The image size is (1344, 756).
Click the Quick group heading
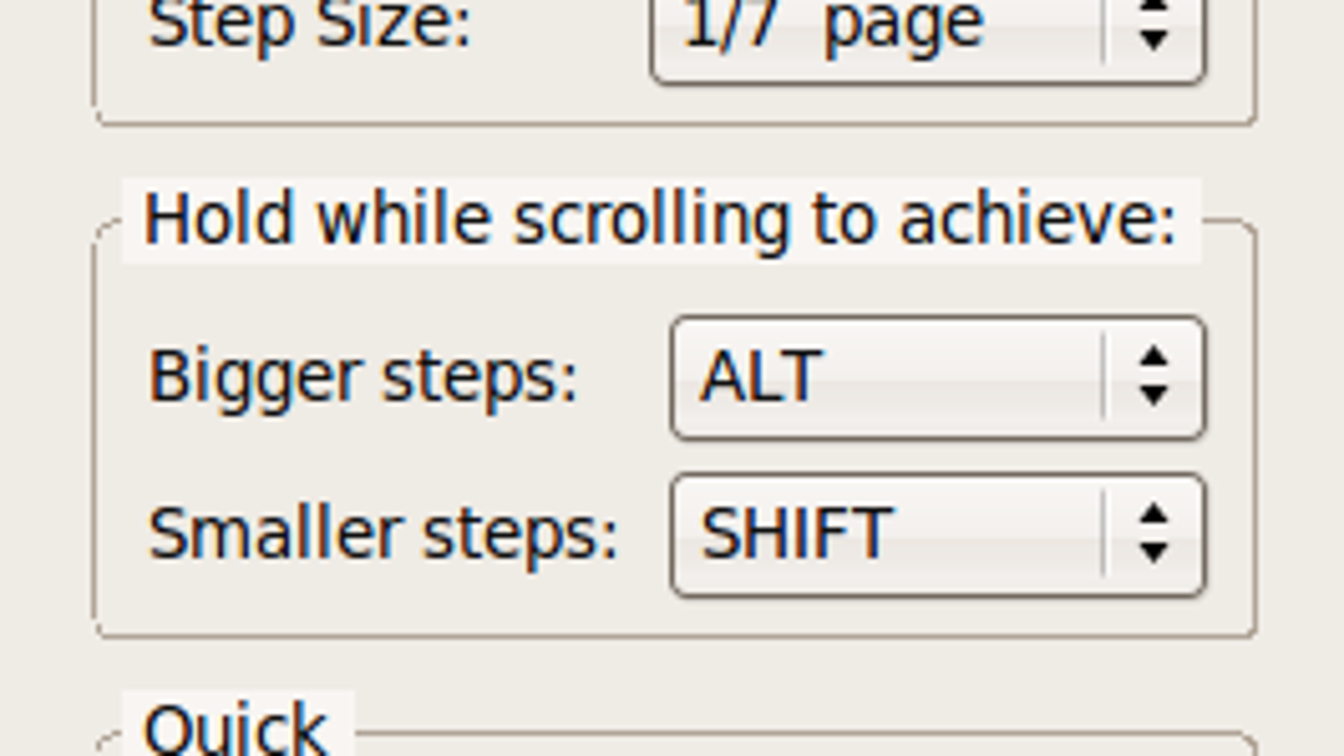coord(236,729)
